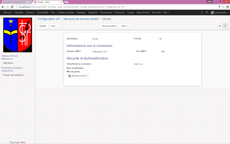Image resolution: width=230 pixels, height=144 pixels.
Task: Reload the page in browser
Action: coord(12,7)
